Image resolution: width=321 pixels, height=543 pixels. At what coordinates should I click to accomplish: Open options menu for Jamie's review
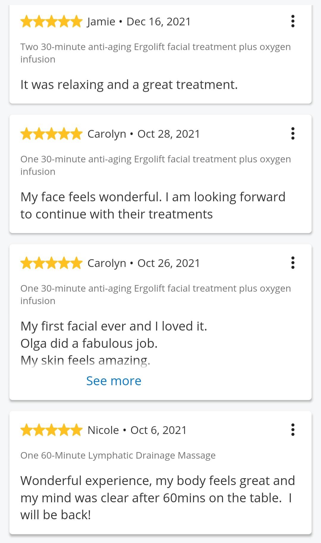(293, 21)
